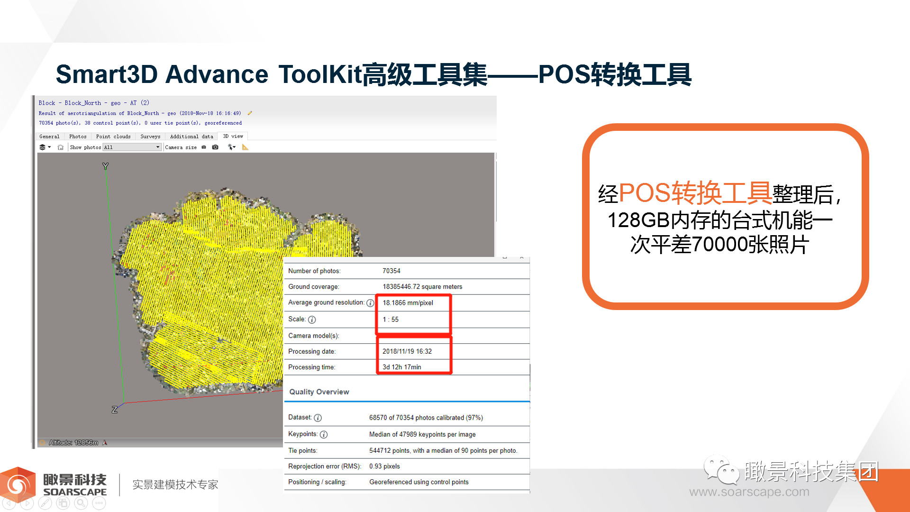The height and width of the screenshot is (512, 910).
Task: Click the Camera size label
Action: [181, 147]
